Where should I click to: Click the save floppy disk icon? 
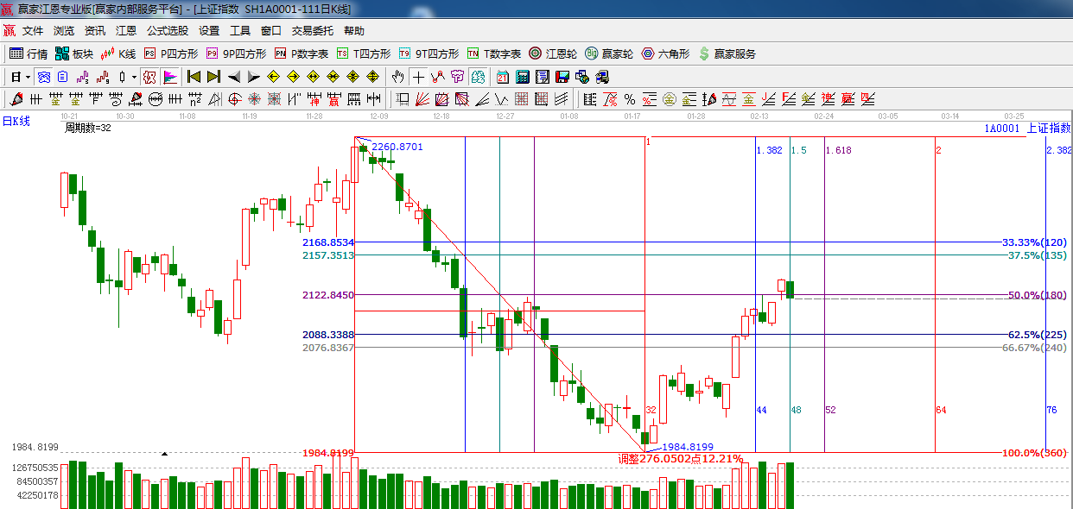[x=561, y=77]
